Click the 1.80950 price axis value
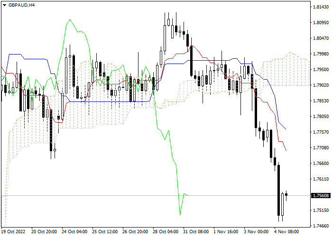This screenshot has width=332, height=237. pos(321,23)
